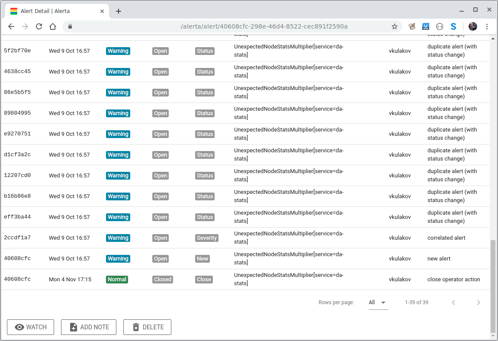Image resolution: width=498 pixels, height=341 pixels.
Task: Click the JSON formatter {...} extension icon
Action: pos(440,26)
